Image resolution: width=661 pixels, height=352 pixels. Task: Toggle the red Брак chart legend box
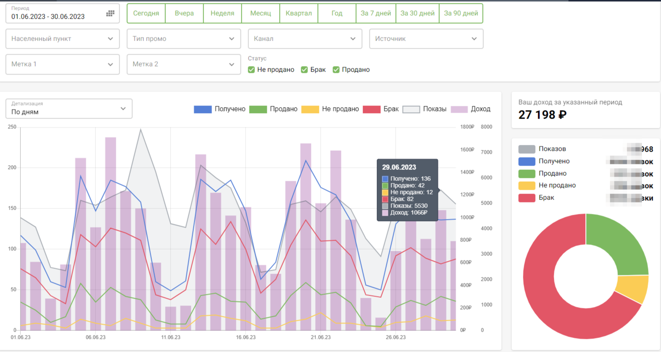click(371, 109)
